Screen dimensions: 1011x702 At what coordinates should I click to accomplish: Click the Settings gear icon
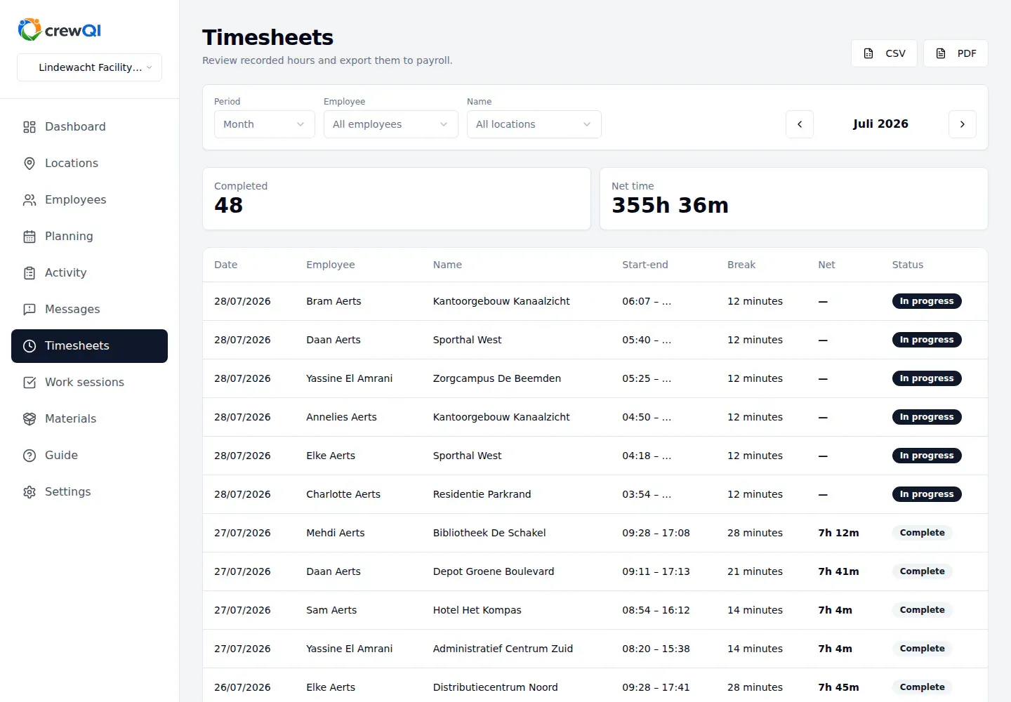click(29, 492)
